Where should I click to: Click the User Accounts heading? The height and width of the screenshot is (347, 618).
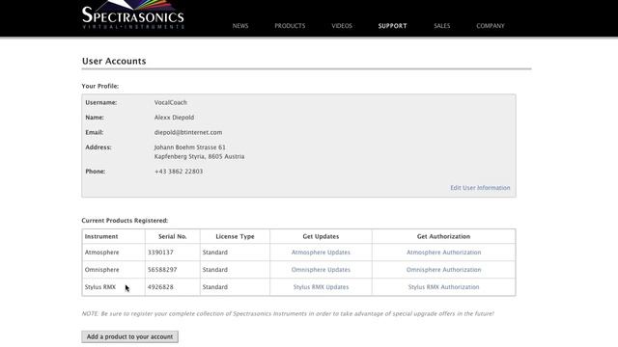pos(114,61)
